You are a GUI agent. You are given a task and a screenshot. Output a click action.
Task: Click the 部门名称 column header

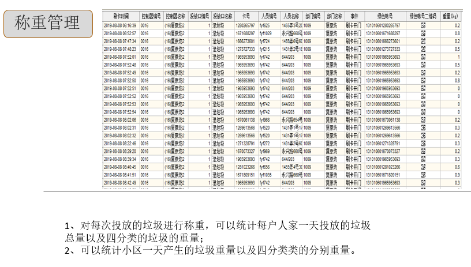(x=334, y=16)
